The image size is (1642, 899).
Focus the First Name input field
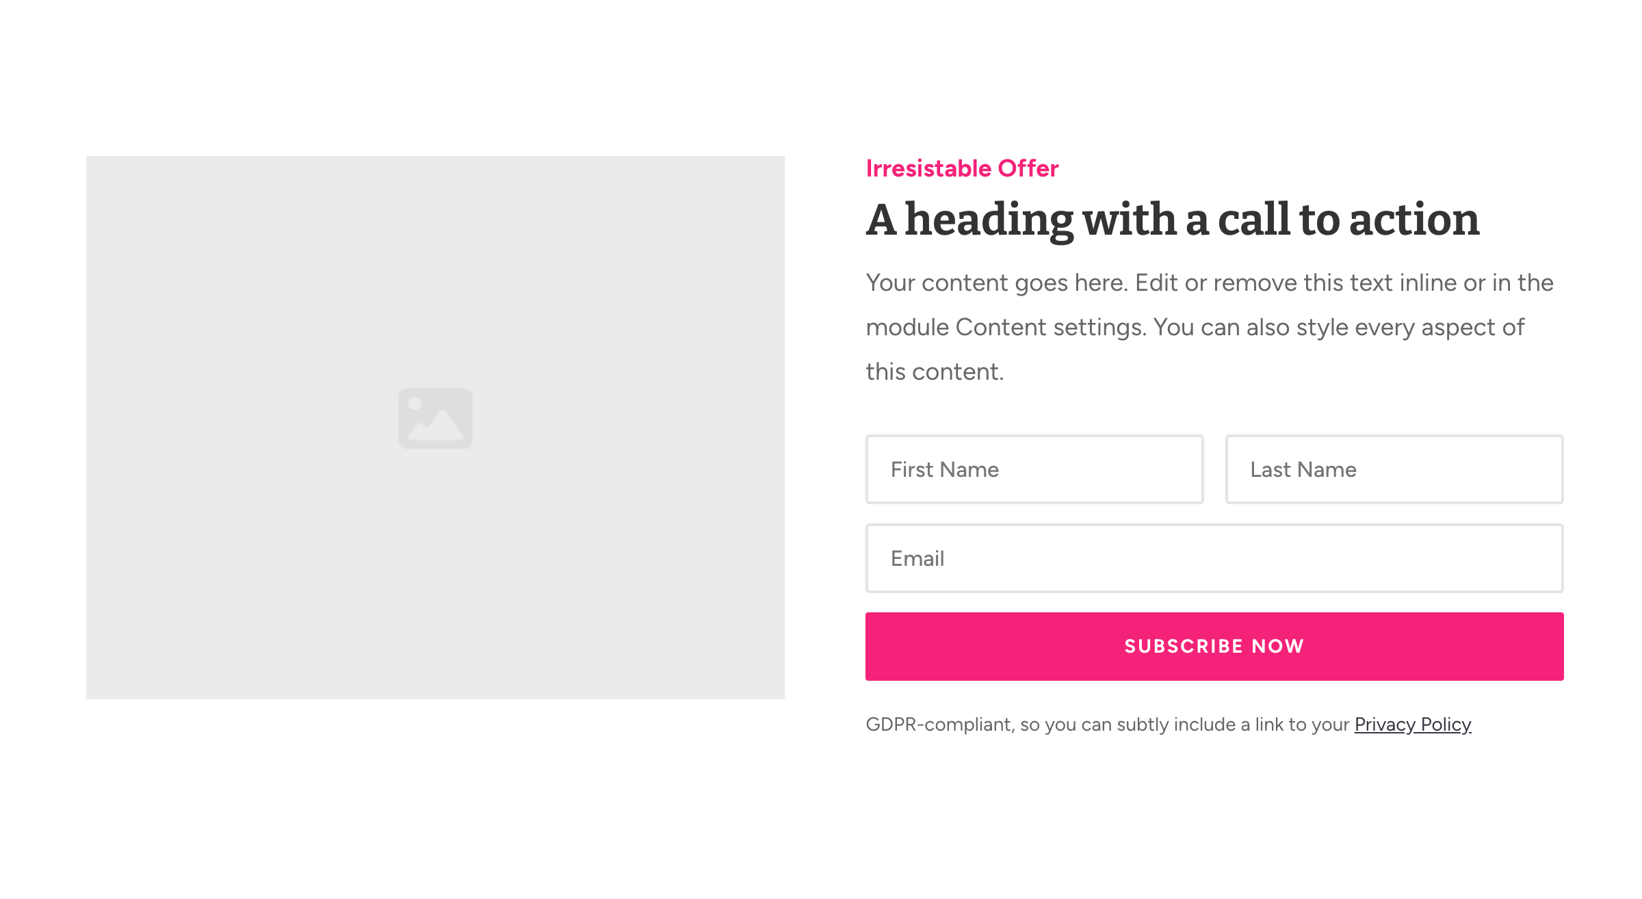pyautogui.click(x=1034, y=469)
